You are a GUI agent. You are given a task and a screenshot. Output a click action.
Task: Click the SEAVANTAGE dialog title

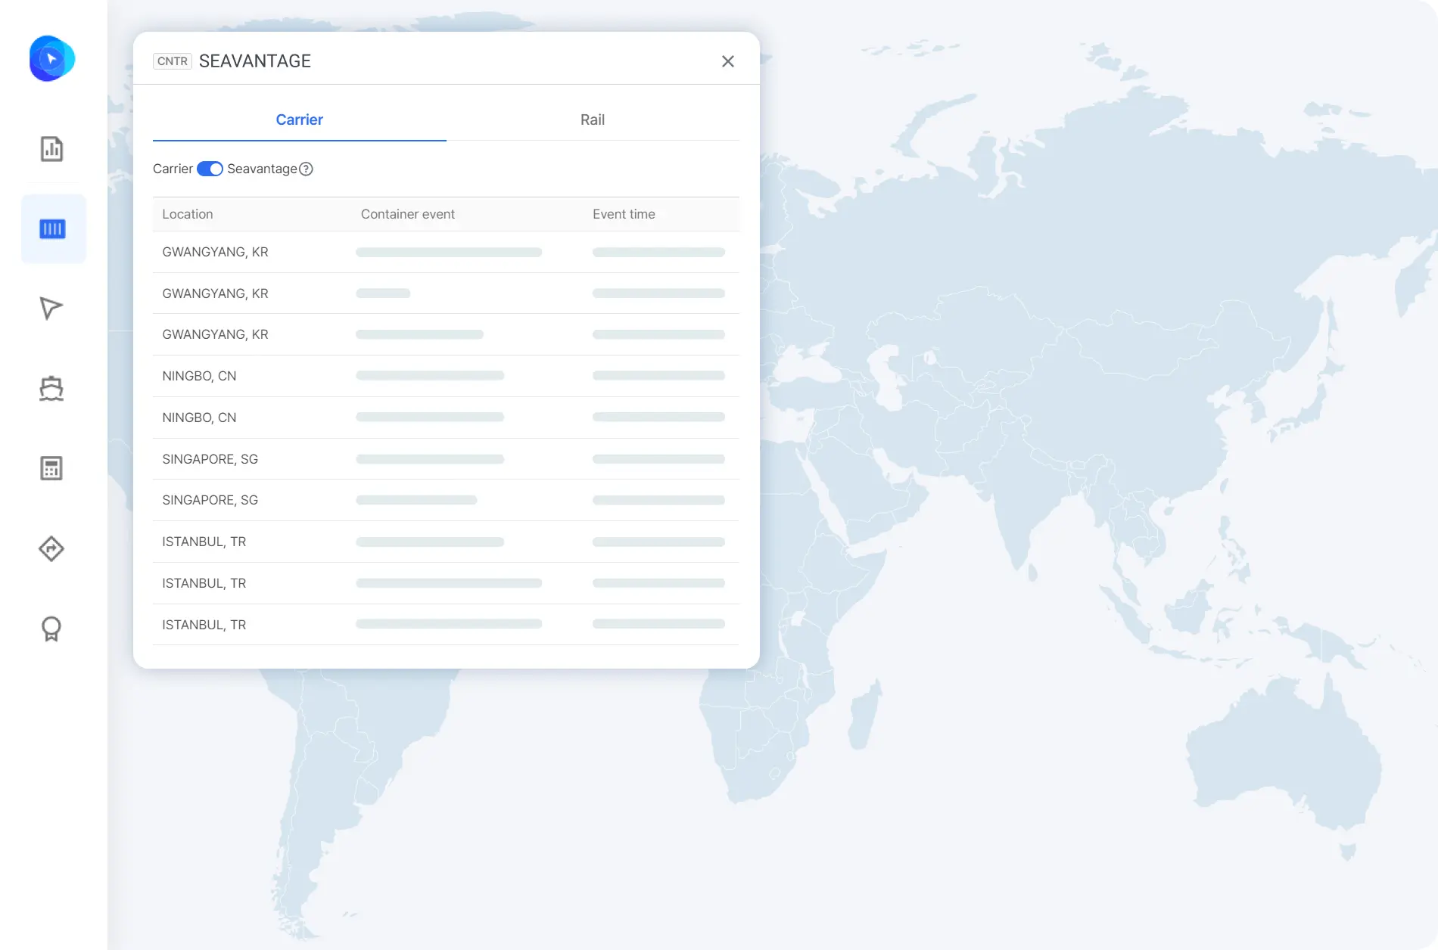pyautogui.click(x=255, y=61)
